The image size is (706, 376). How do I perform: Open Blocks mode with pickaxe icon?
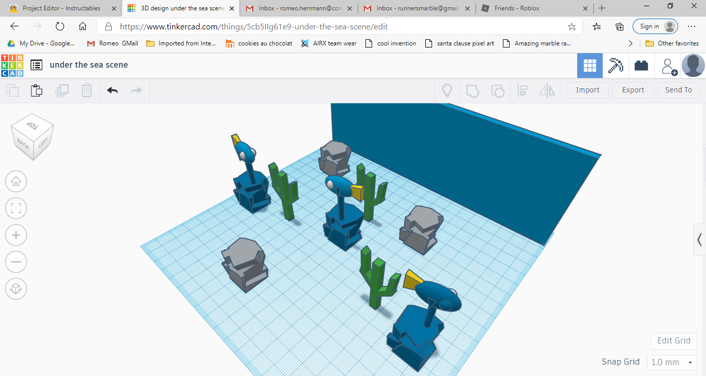[616, 66]
